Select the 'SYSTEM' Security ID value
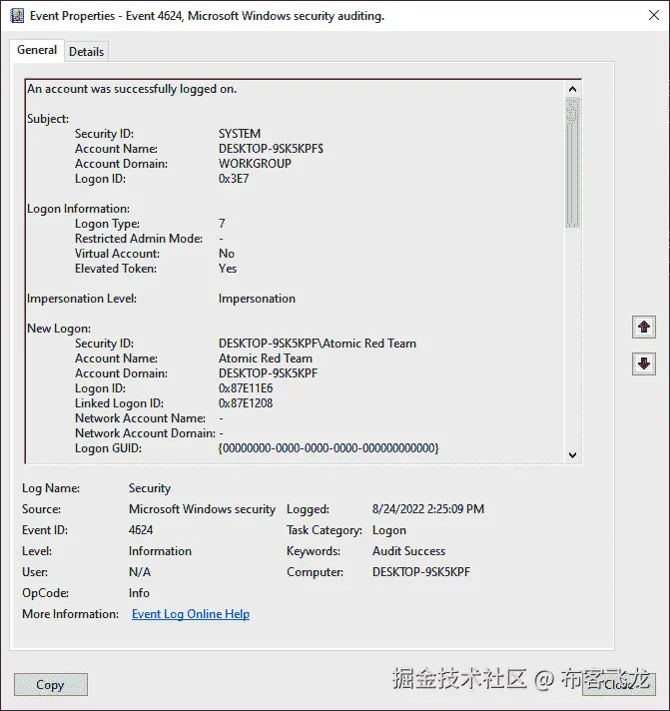 (x=240, y=134)
